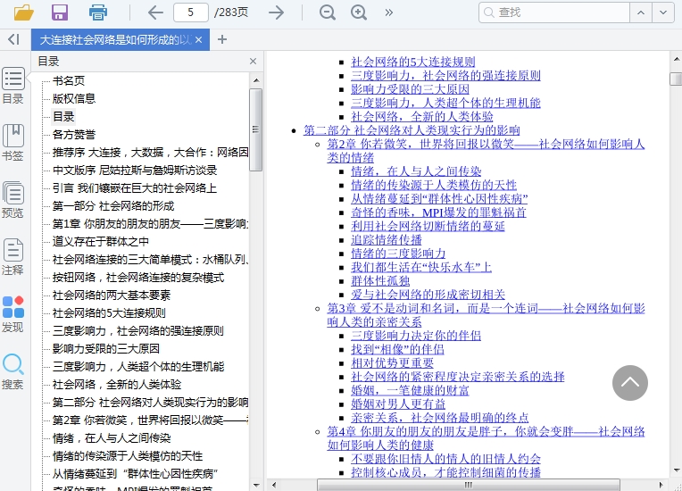Screen dimensions: 682x491
Task: Go back with the left arrow icon
Action: pyautogui.click(x=155, y=12)
